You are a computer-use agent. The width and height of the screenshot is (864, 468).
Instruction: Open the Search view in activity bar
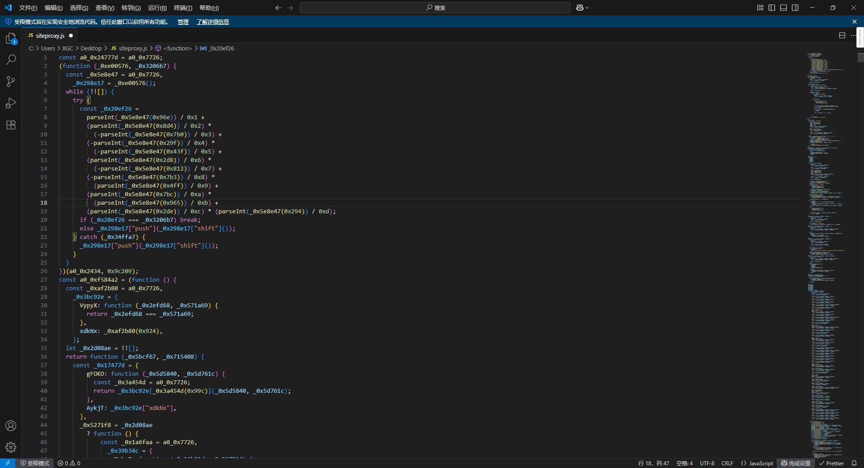(11, 60)
